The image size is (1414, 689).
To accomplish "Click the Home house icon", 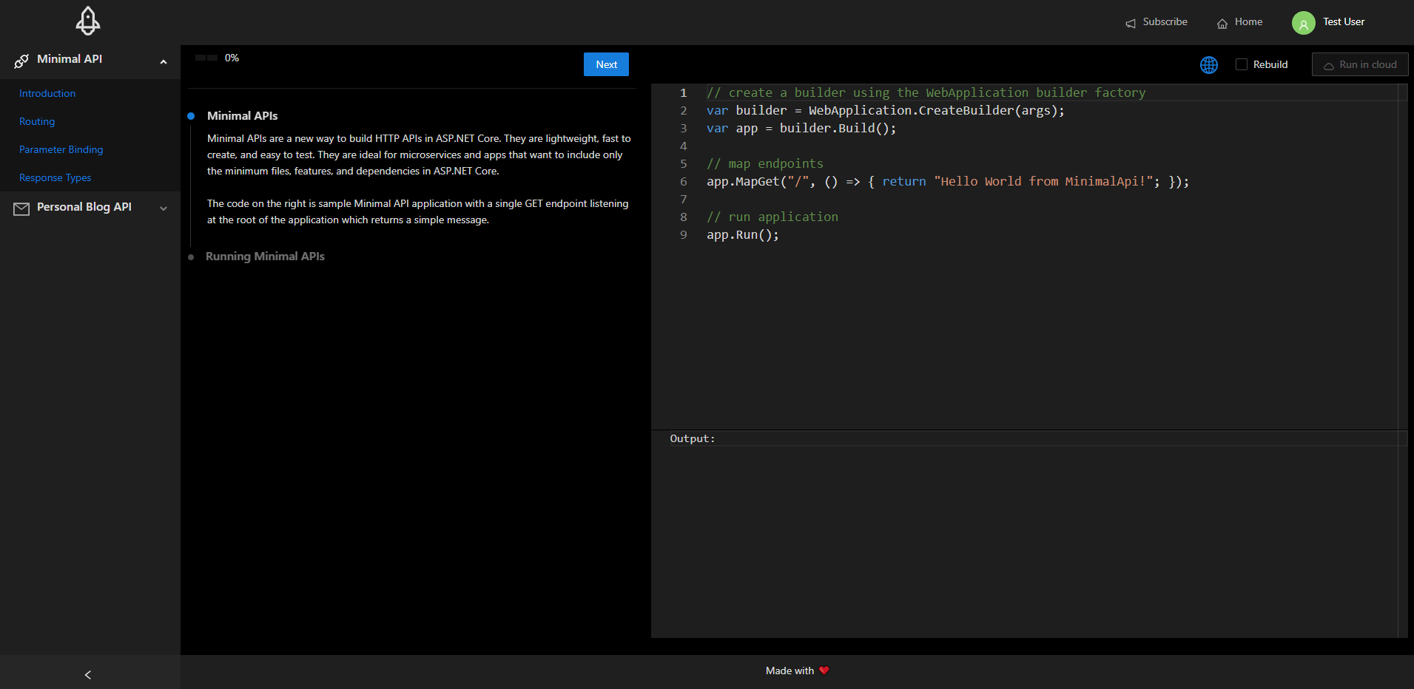I will click(1222, 24).
